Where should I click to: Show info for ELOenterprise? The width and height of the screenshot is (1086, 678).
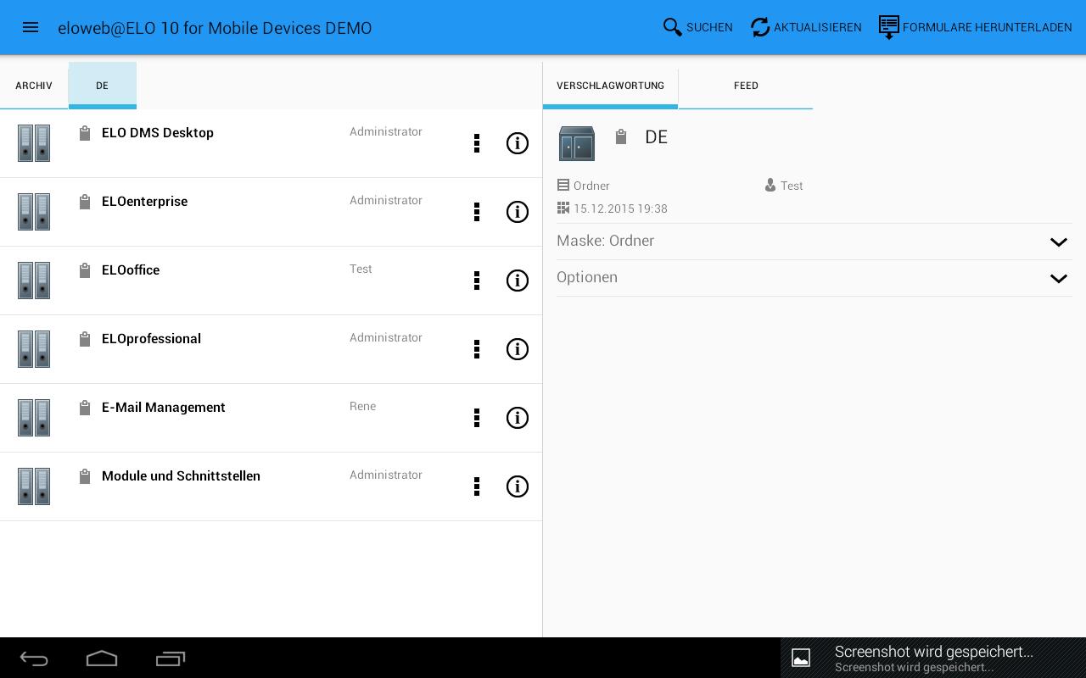[518, 212]
